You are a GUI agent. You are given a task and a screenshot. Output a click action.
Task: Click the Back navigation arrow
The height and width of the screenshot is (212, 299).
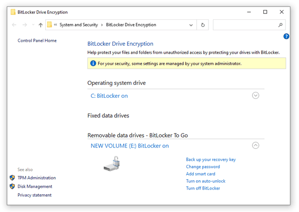click(x=14, y=25)
